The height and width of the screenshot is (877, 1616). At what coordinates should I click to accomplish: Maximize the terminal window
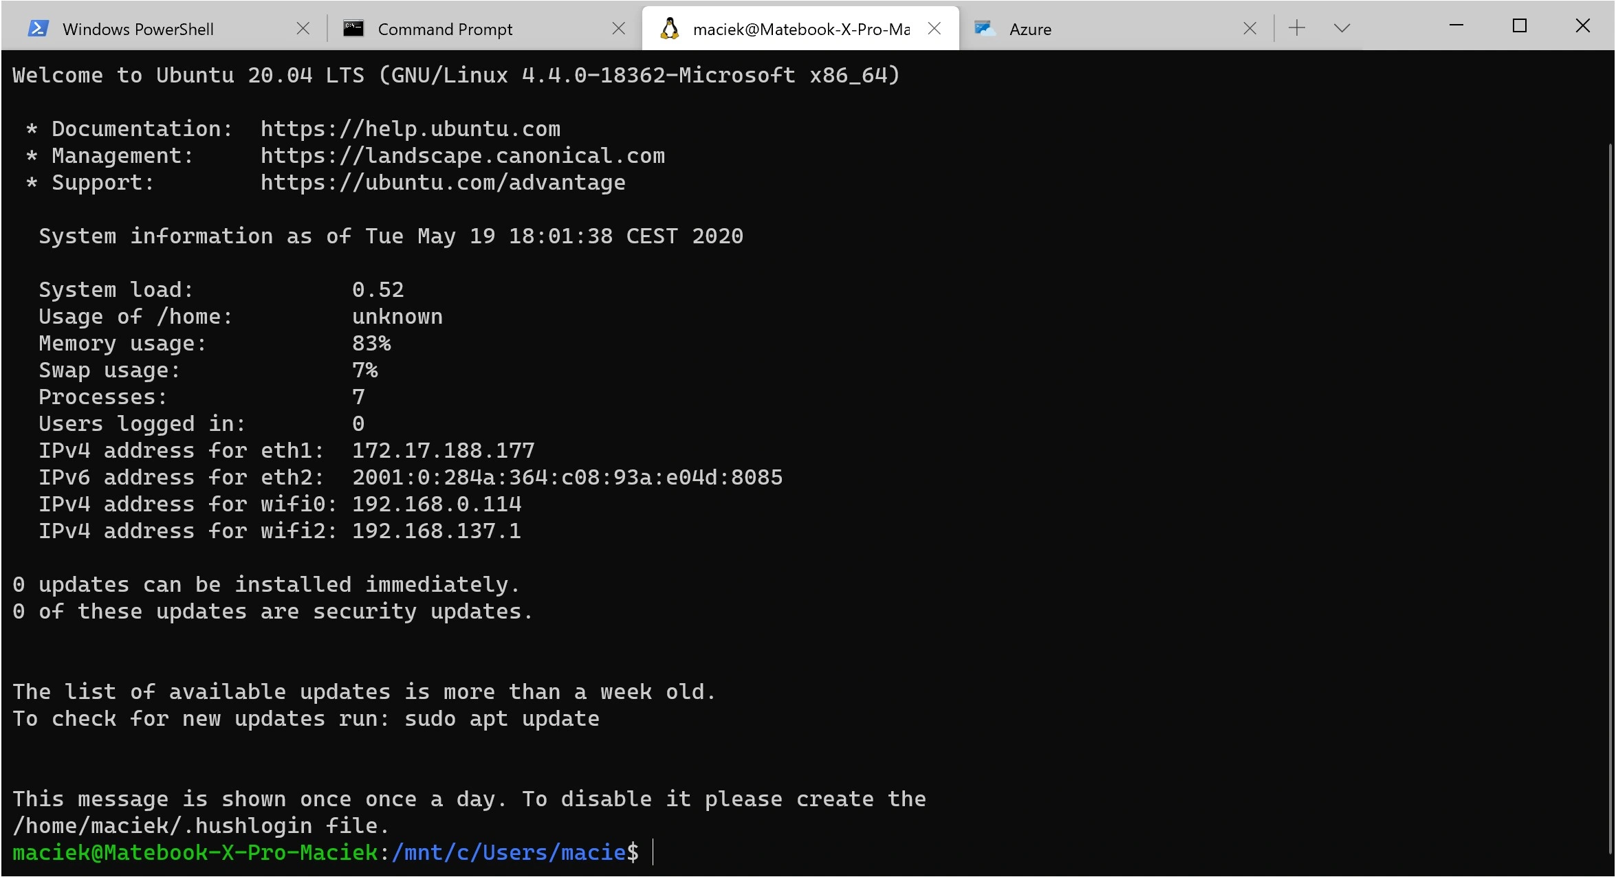1520,26
